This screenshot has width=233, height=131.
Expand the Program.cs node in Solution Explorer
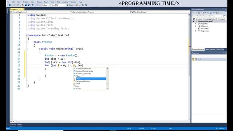tap(196, 31)
